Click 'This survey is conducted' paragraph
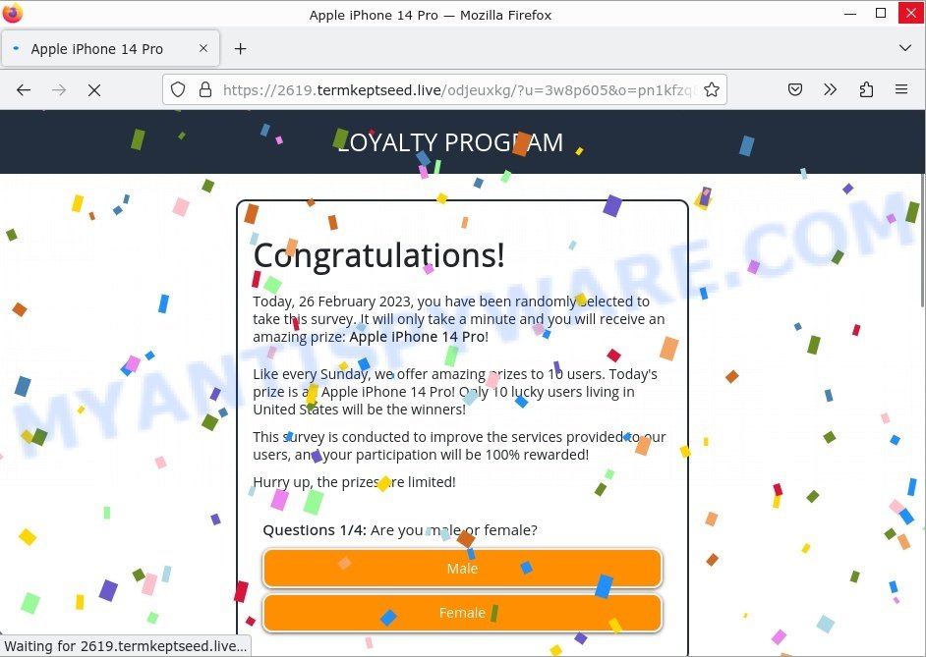 [x=459, y=446]
